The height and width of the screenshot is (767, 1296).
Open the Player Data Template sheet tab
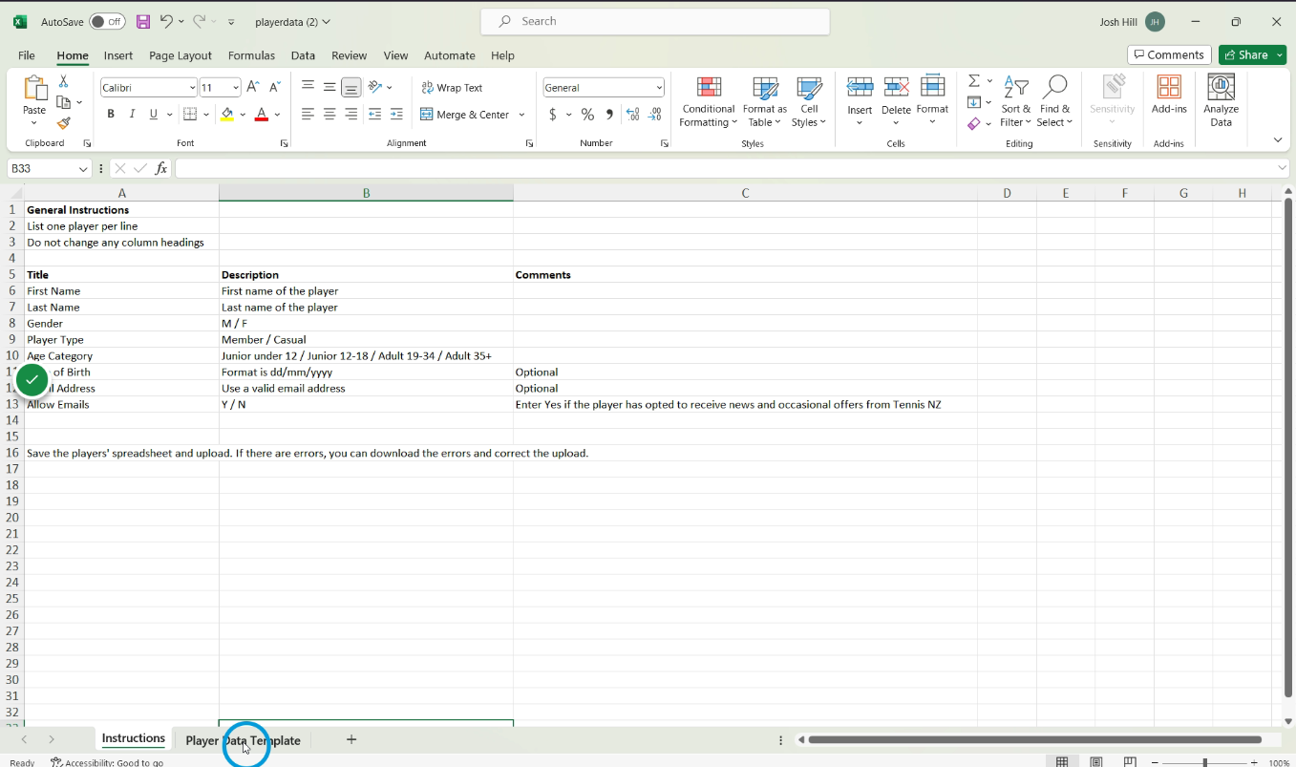coord(243,740)
